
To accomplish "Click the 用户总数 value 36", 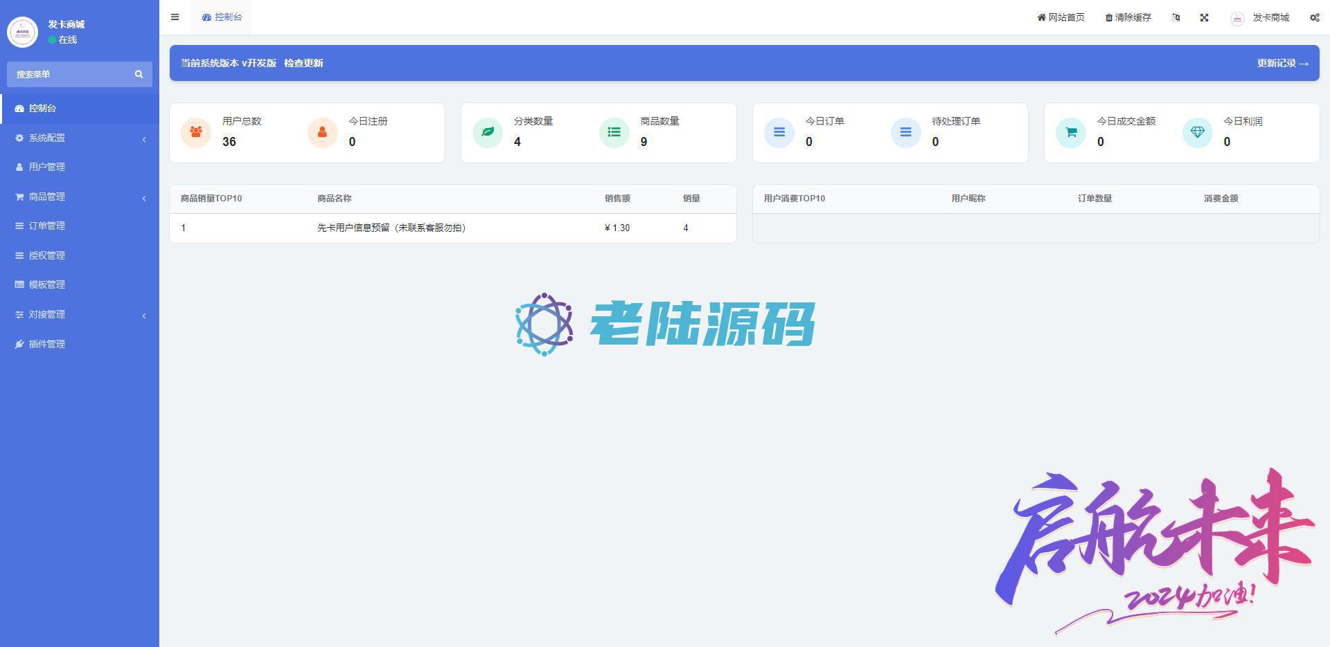I will click(x=229, y=142).
